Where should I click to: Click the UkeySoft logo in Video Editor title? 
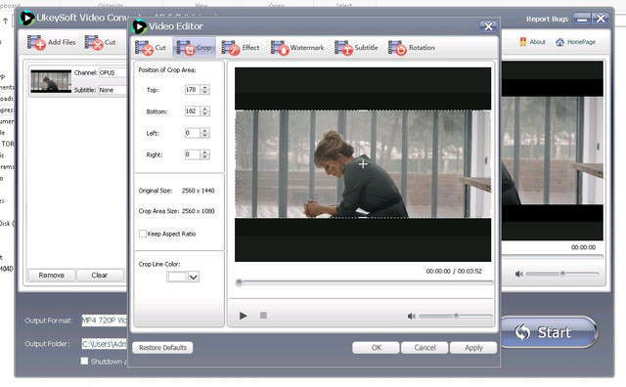pyautogui.click(x=139, y=26)
